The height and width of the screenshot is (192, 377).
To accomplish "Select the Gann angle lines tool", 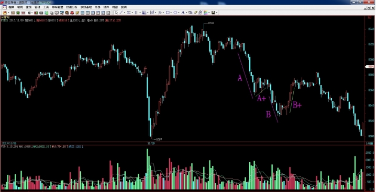I will click(x=152, y=13).
